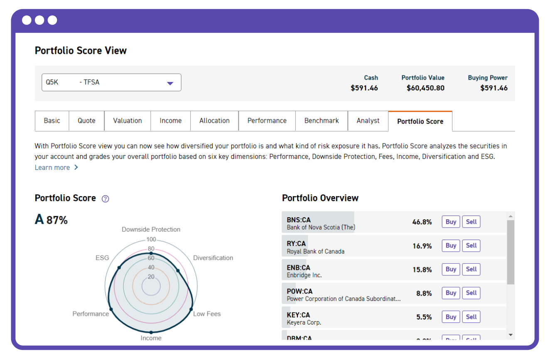The height and width of the screenshot is (359, 550).
Task: Expand the account dropdown to switch accounts
Action: pos(111,82)
